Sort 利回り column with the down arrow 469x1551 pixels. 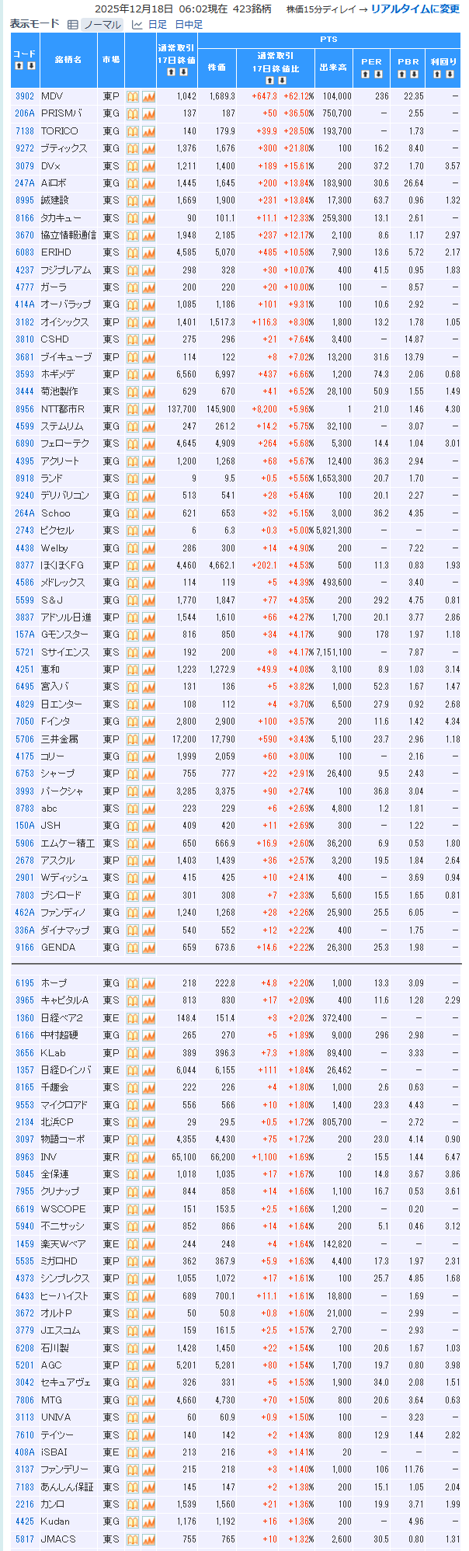450,75
